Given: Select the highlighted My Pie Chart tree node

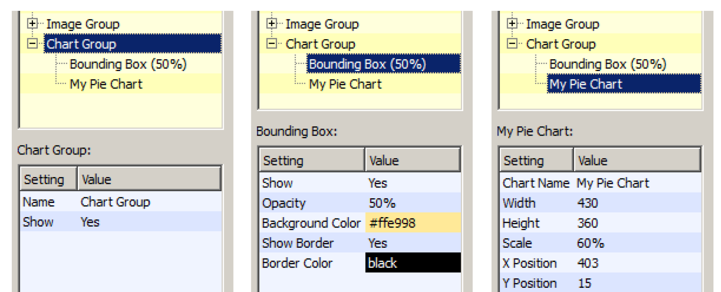Looking at the screenshot, I should point(623,84).
